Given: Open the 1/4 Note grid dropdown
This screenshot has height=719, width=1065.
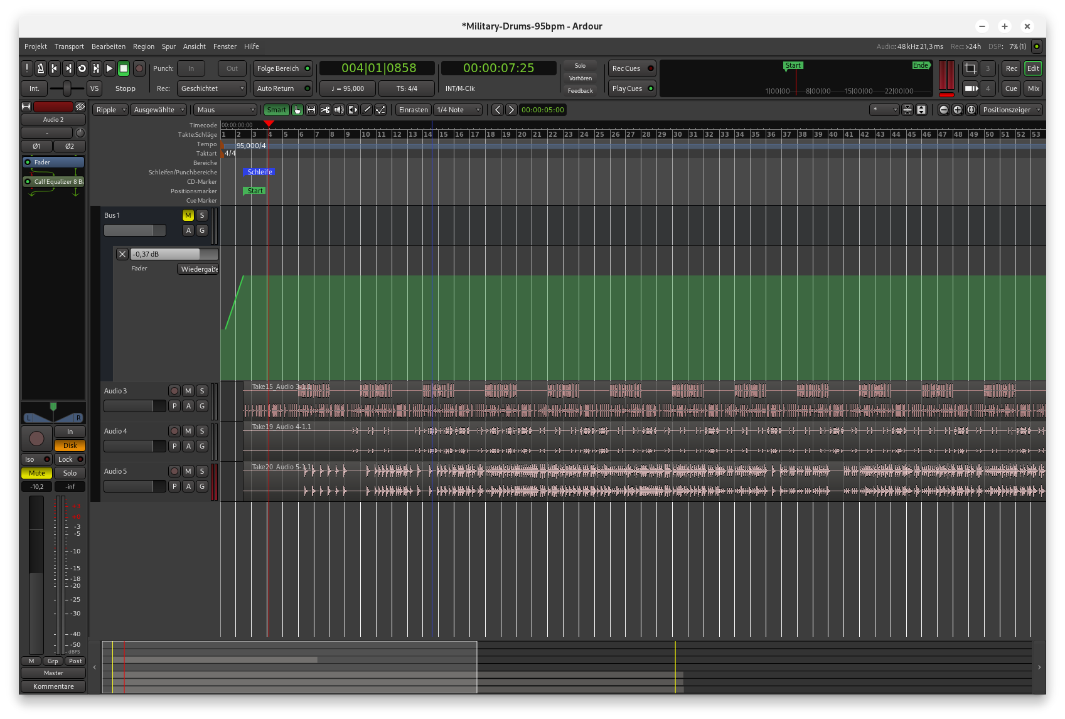Looking at the screenshot, I should click(x=459, y=110).
